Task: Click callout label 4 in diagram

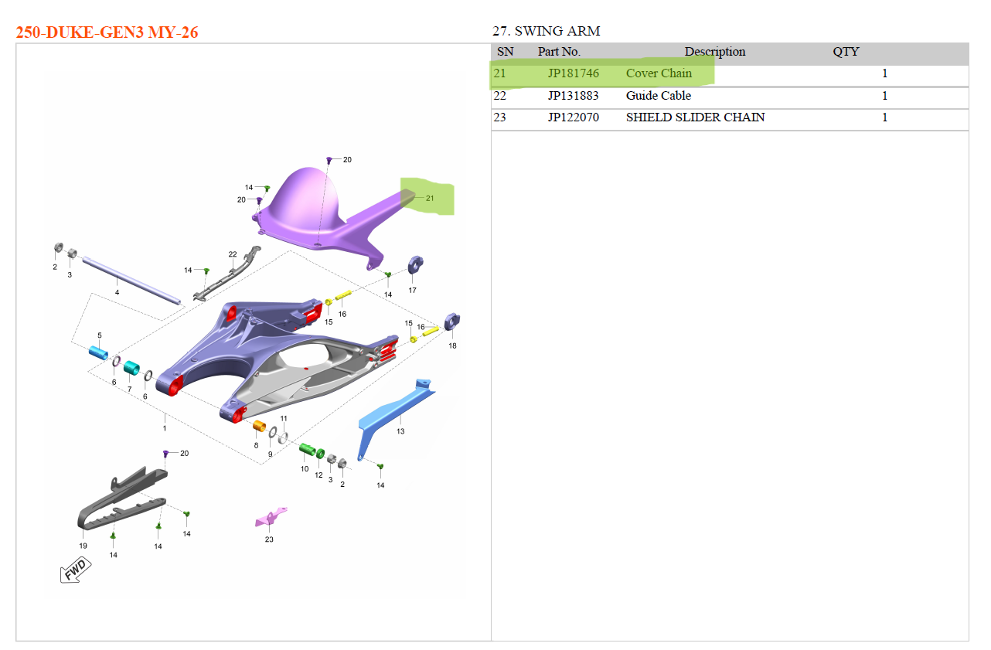Action: [x=117, y=292]
